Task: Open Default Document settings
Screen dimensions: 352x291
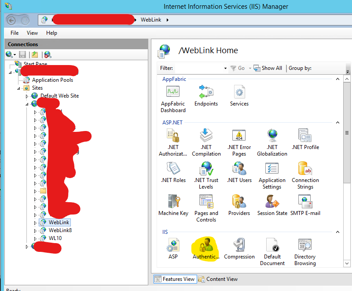Action: 272,252
